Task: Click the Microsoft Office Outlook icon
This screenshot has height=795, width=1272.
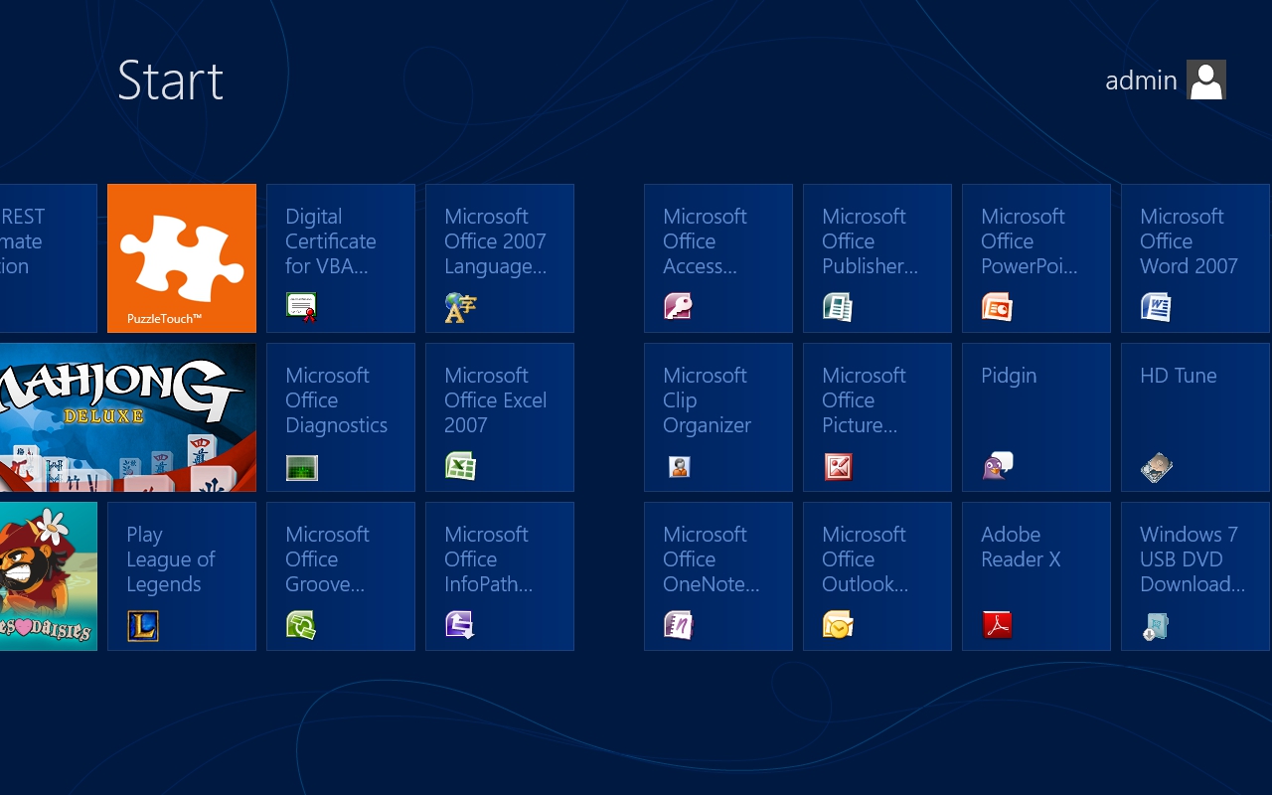Action: (838, 626)
